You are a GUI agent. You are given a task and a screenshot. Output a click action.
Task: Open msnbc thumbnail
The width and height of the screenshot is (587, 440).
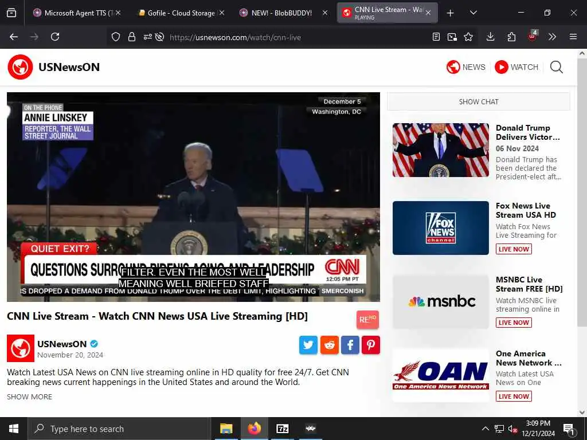(441, 302)
